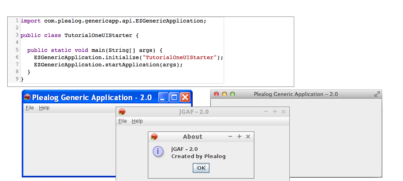Click the "jGAF - 2.0" window title text
Screen dimensions: 403x181
[194, 112]
